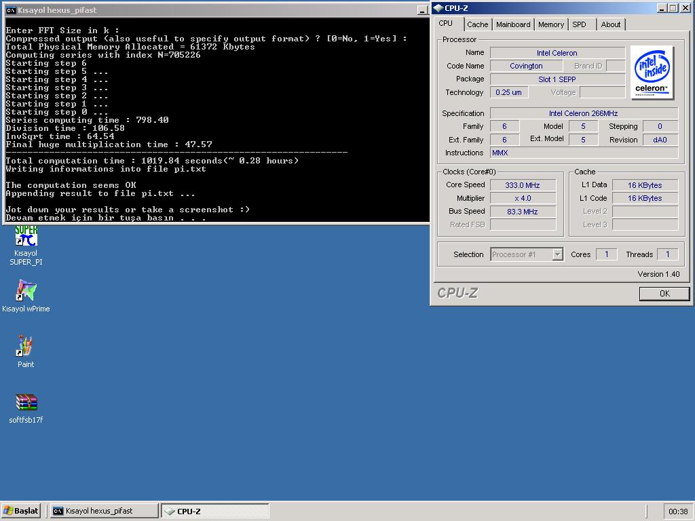Click the Division time 106.58 line
Viewport: 695px width, 521px height.
pos(65,128)
